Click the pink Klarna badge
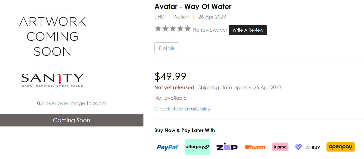 (x=280, y=147)
